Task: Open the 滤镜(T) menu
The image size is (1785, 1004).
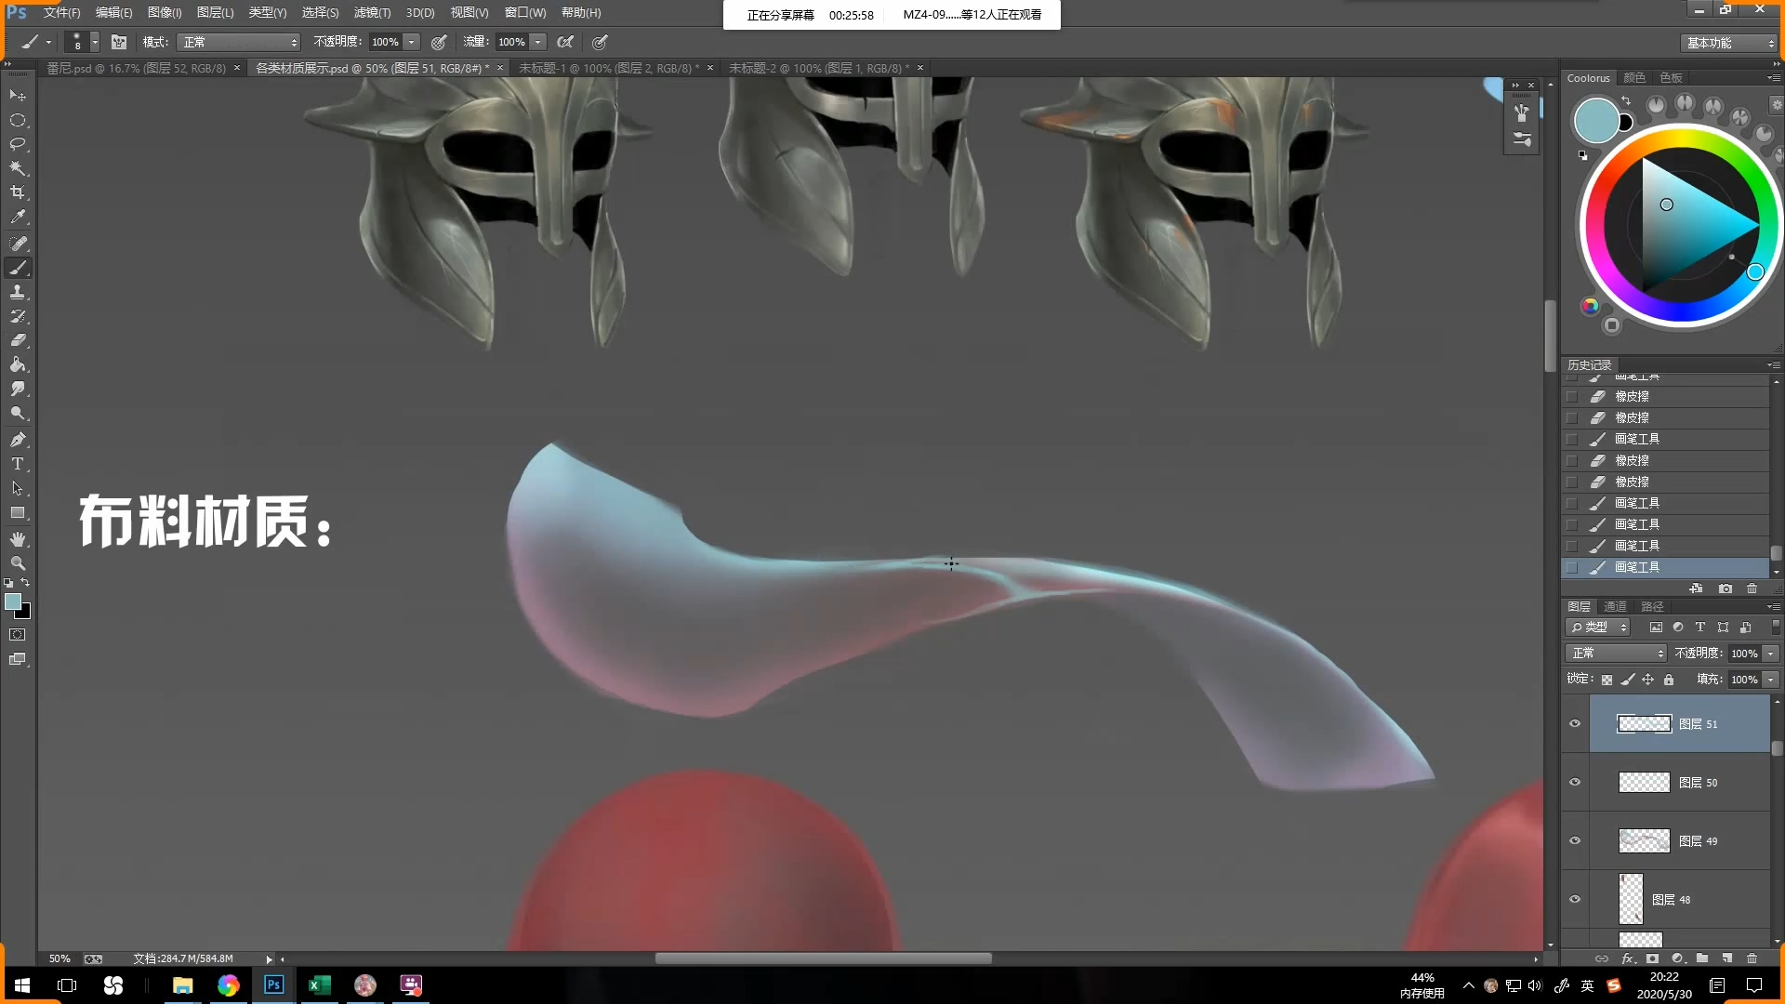Action: point(372,12)
